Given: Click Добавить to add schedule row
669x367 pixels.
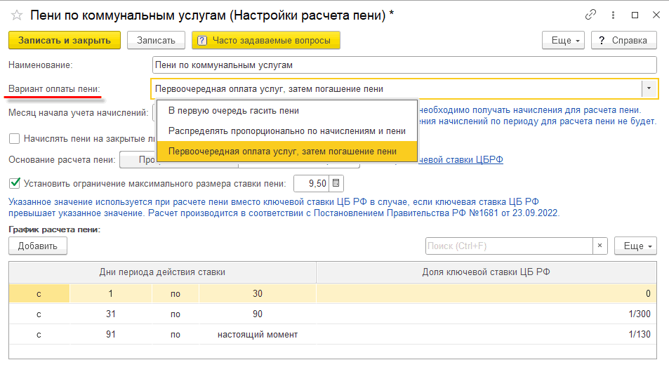Looking at the screenshot, I should 38,246.
